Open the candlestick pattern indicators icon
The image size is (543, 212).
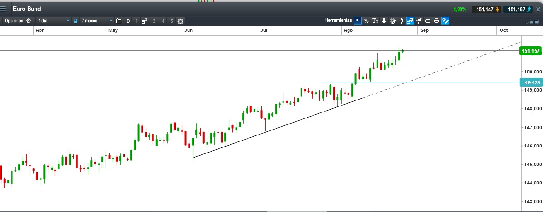[x=419, y=21]
